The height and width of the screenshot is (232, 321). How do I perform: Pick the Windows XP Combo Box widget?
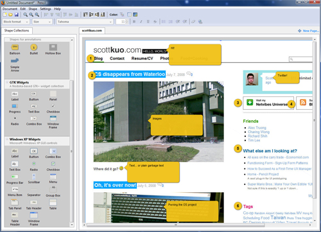coord(53,153)
